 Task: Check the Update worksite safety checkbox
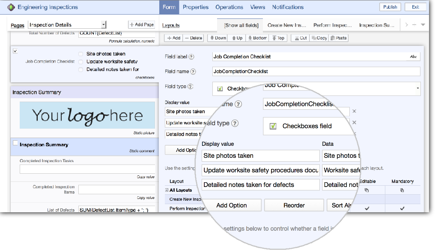81,62
